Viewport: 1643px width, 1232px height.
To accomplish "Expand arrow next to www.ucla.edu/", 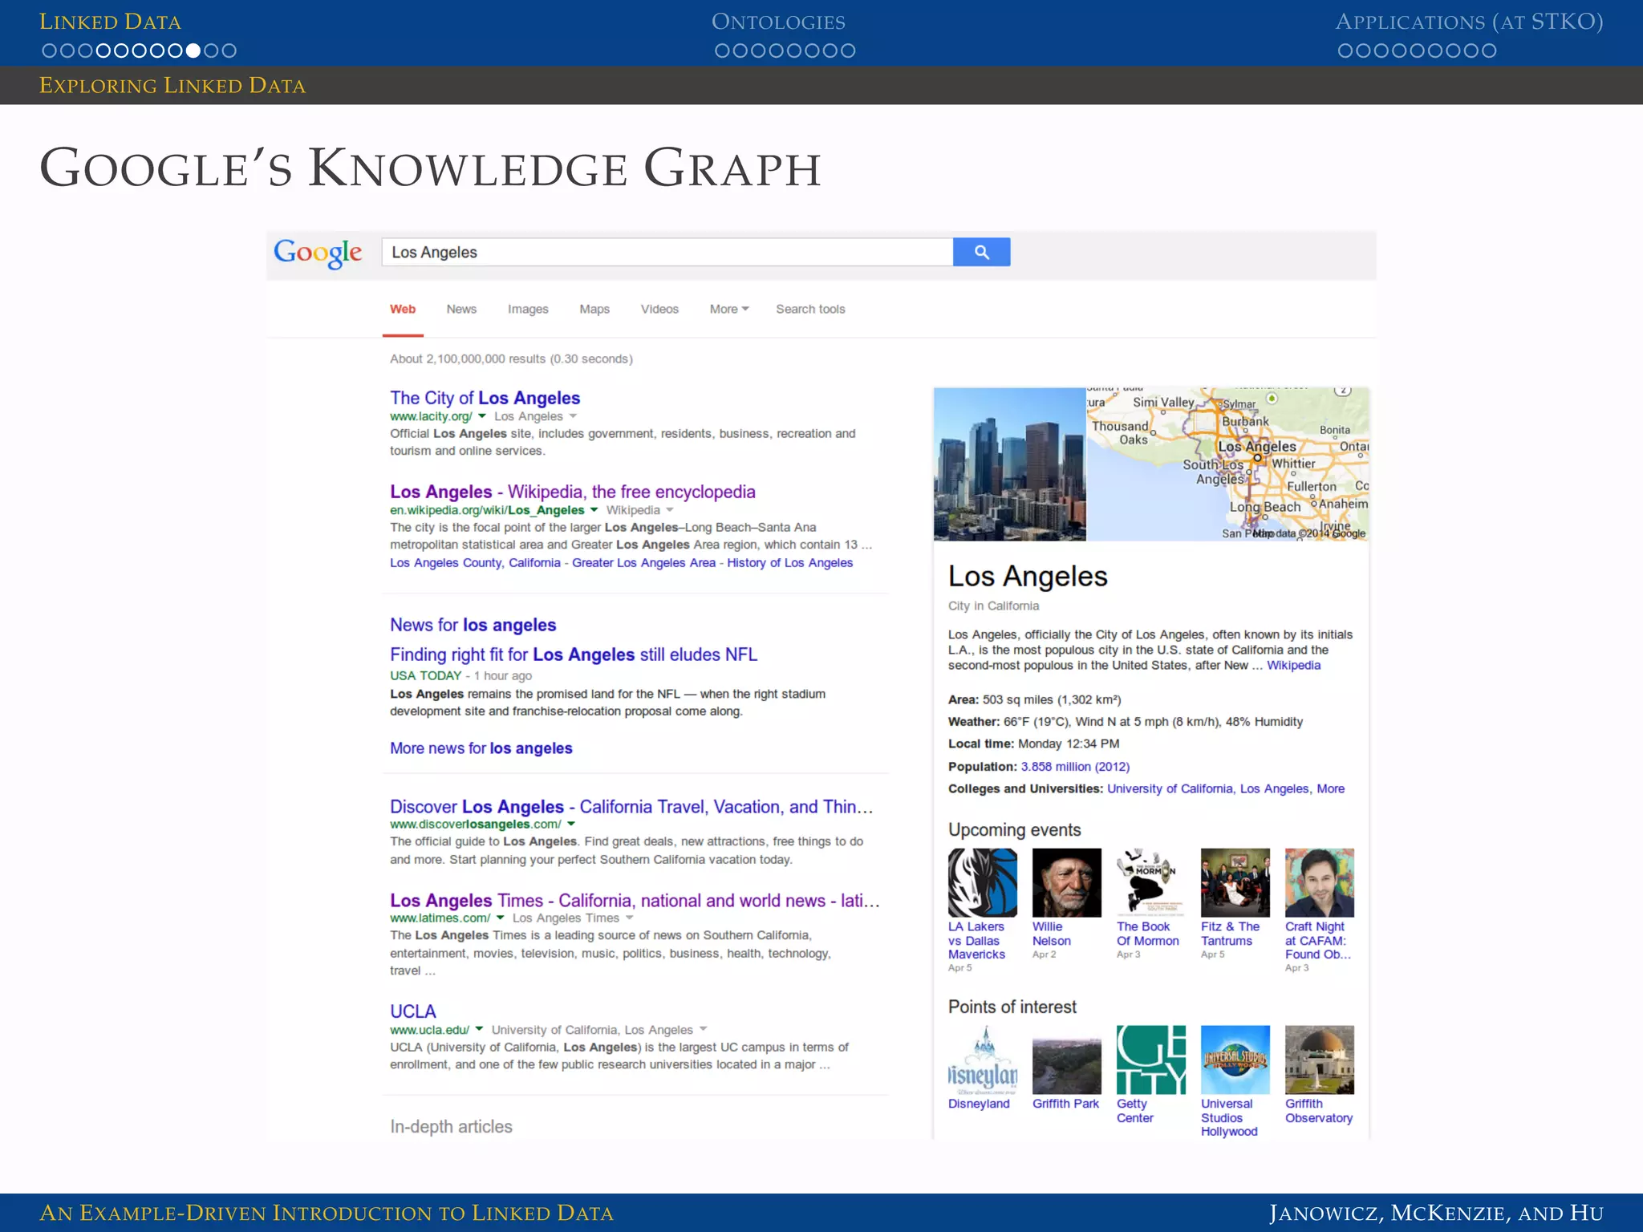I will (x=479, y=1029).
